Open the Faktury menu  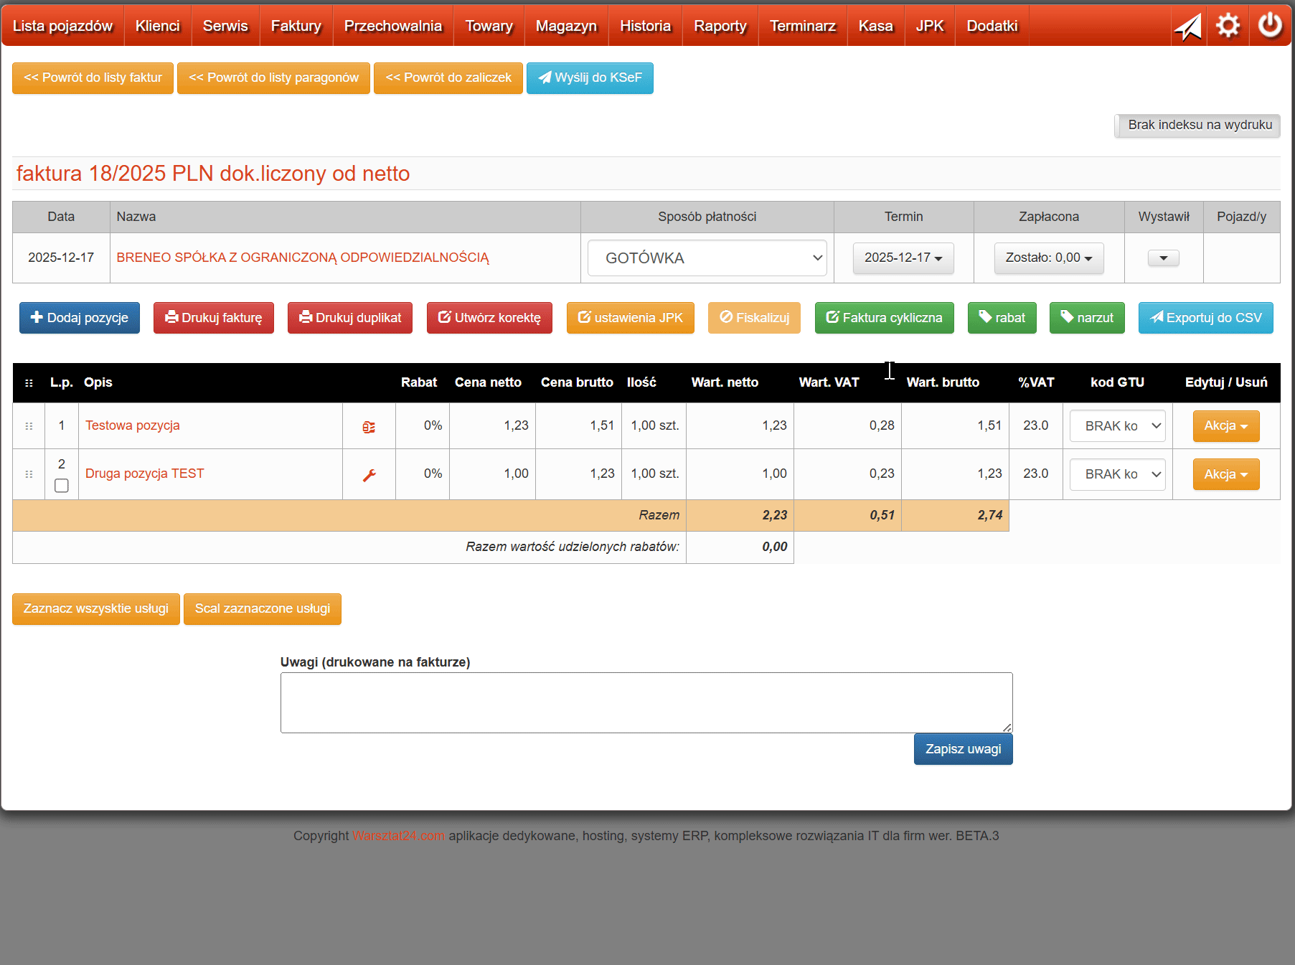tap(296, 26)
